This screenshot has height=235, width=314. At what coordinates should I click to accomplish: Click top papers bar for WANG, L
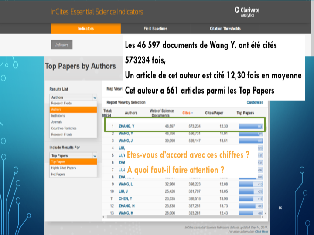click(251, 184)
